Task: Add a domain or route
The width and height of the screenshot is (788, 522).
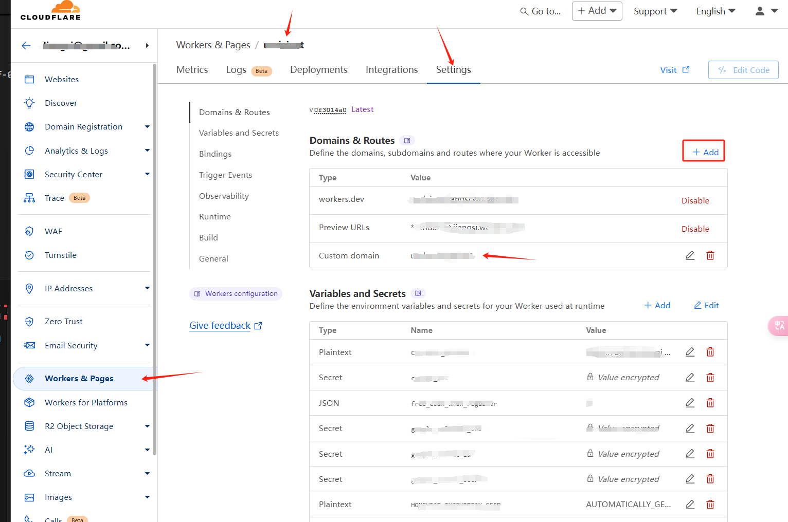Action: pos(704,152)
